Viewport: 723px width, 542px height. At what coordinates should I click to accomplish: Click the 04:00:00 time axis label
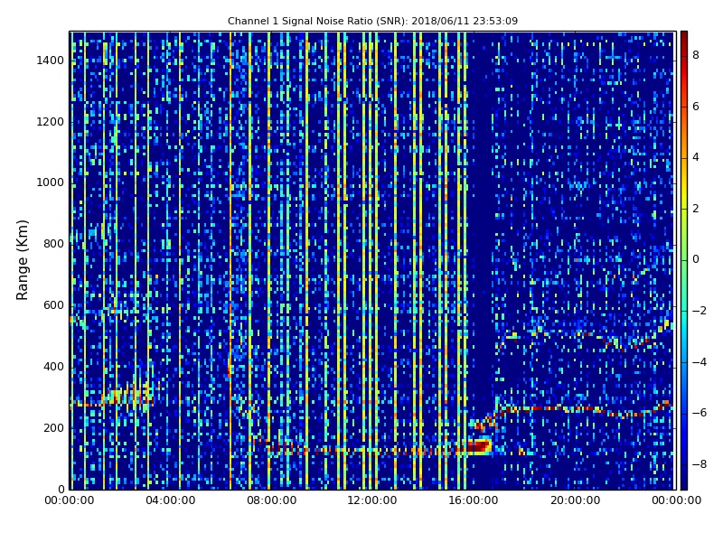point(171,500)
